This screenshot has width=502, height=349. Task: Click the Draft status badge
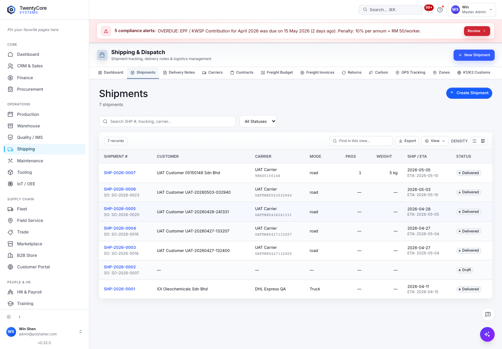pos(465,270)
